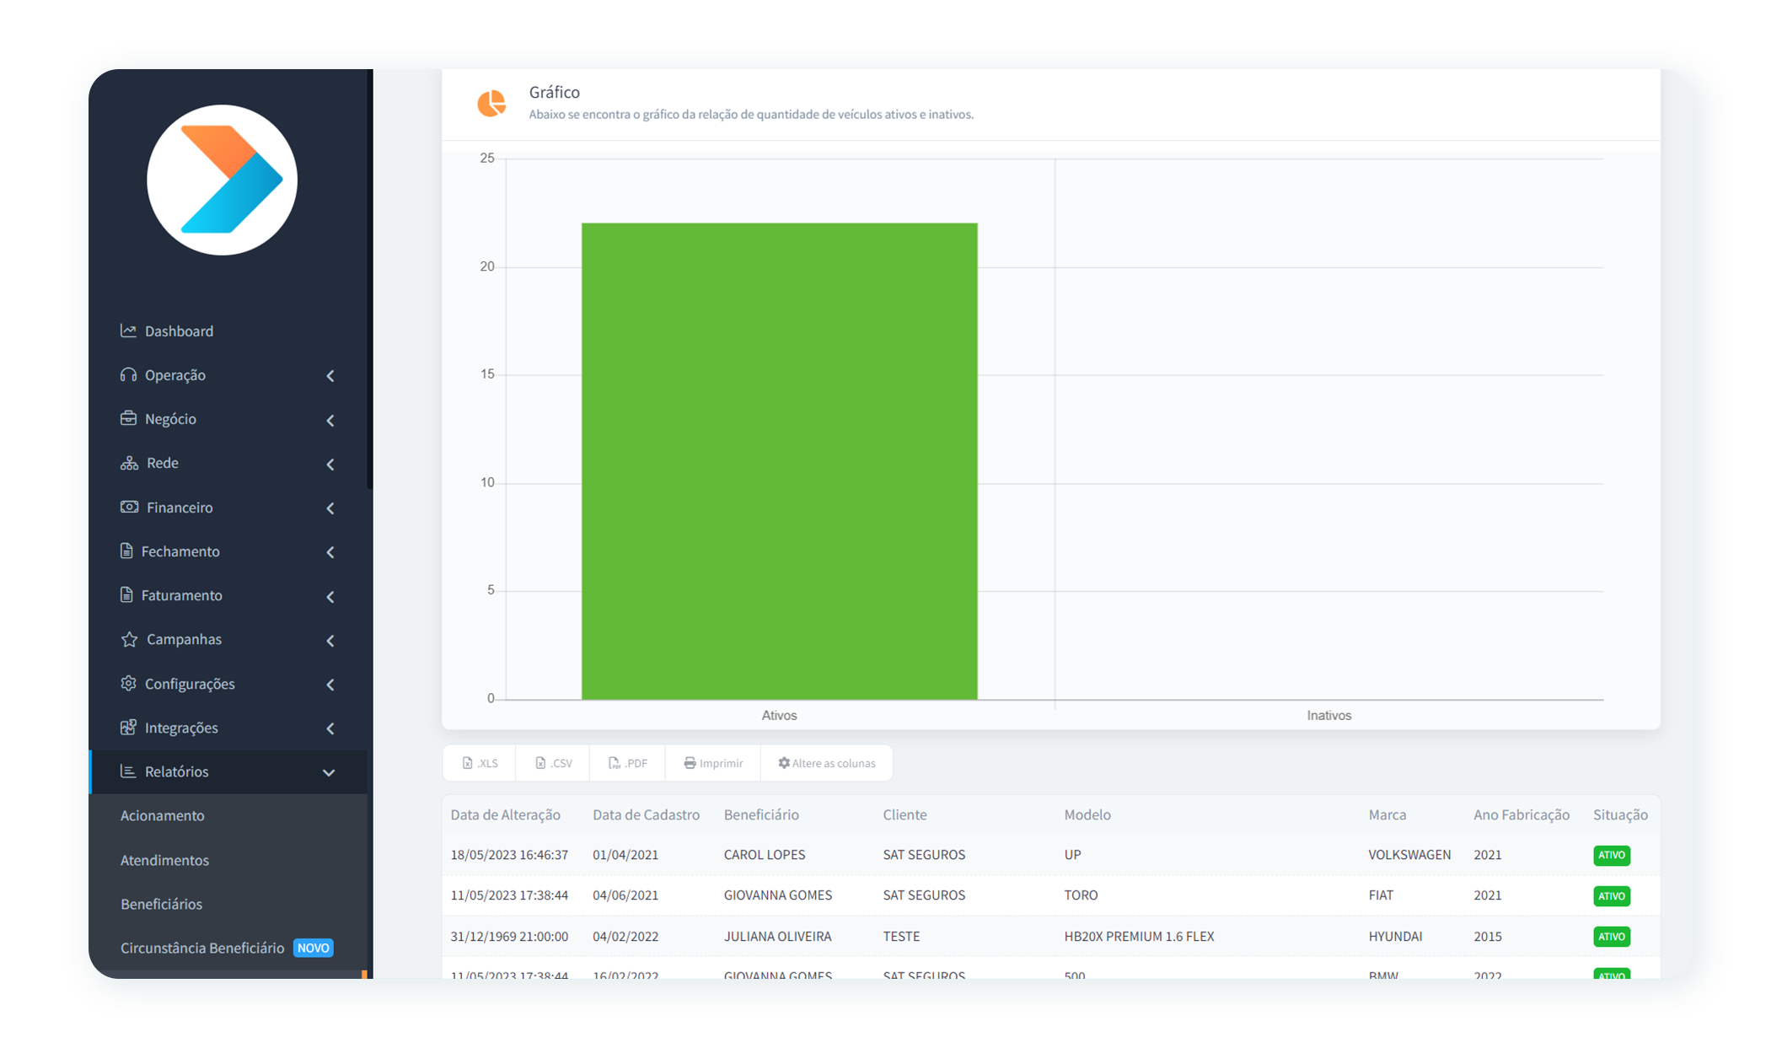Viewport: 1766px width, 1048px height.
Task: Click the sidebar vertical scrollbar
Action: pyautogui.click(x=370, y=278)
